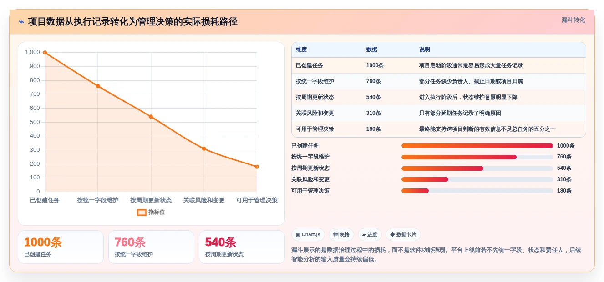Click chart data point at 可用于管理决策
Image resolution: width=604 pixels, height=282 pixels.
coord(257,167)
